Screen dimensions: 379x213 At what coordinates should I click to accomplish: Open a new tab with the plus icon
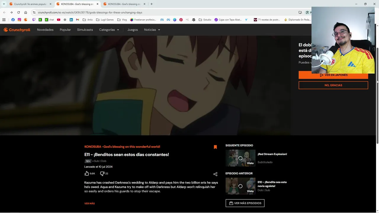(151, 4)
